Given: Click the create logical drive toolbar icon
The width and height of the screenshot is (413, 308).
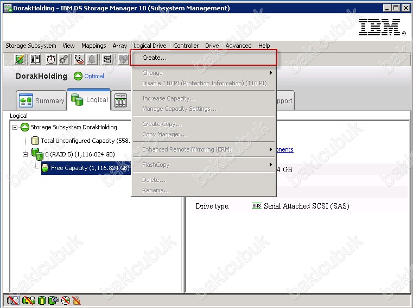Looking at the screenshot, I should click(x=20, y=59).
